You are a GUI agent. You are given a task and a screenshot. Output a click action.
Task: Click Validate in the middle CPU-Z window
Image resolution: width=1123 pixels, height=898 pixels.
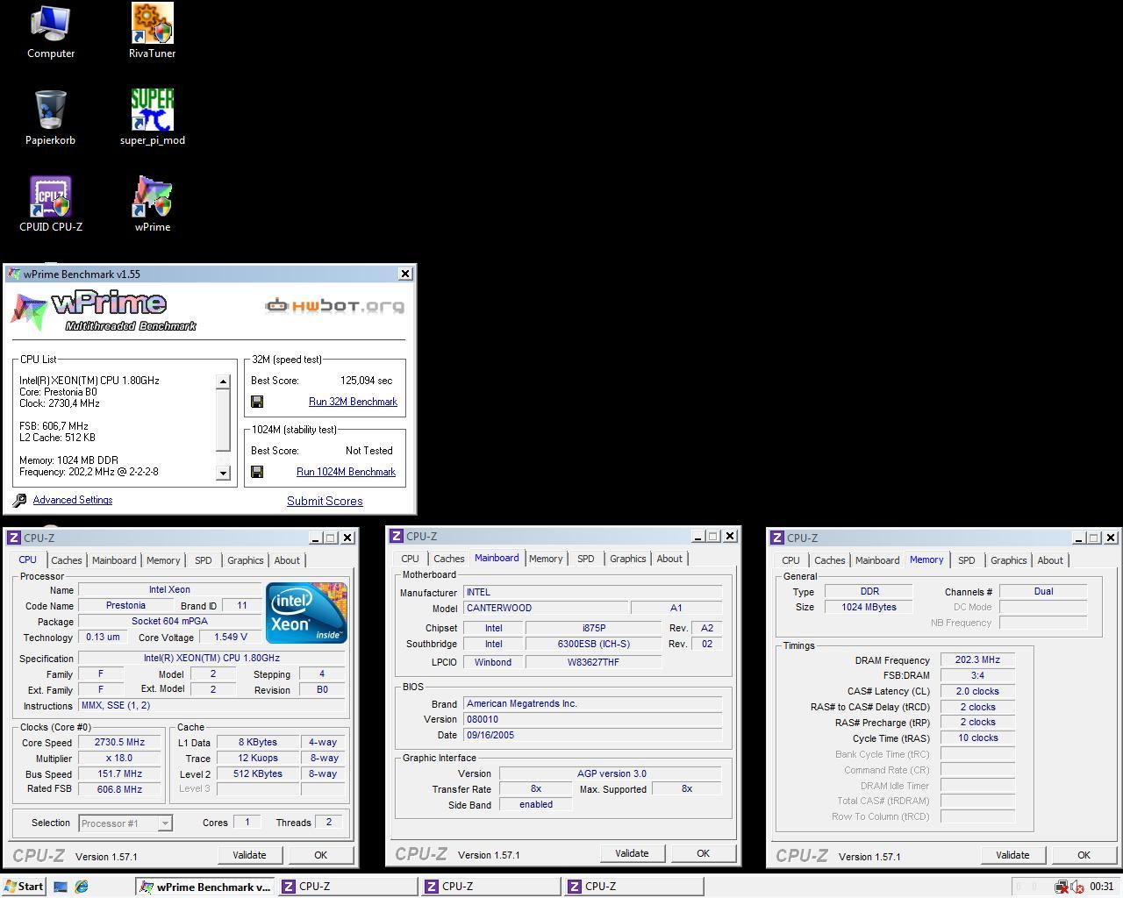(632, 853)
